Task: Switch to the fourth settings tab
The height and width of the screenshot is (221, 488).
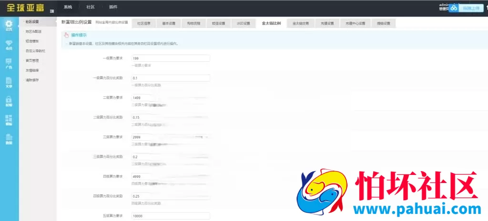Action: tap(218, 23)
